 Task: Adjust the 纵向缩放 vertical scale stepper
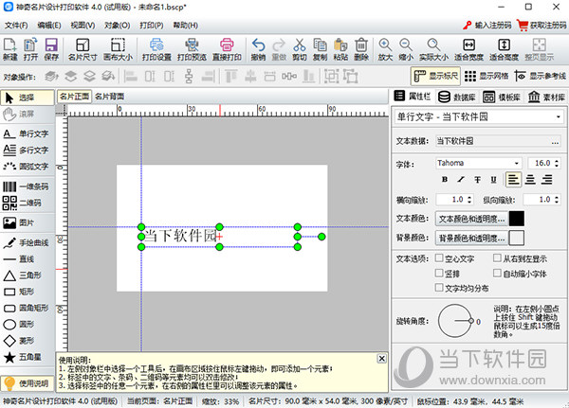coord(557,200)
